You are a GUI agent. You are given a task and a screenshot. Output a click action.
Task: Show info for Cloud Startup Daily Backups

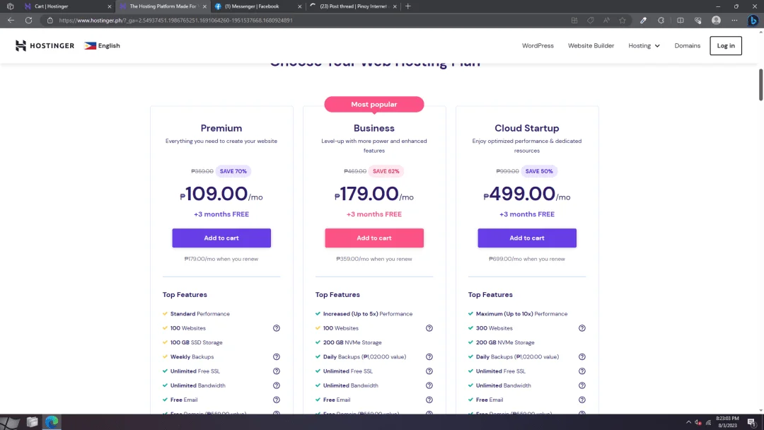point(581,357)
